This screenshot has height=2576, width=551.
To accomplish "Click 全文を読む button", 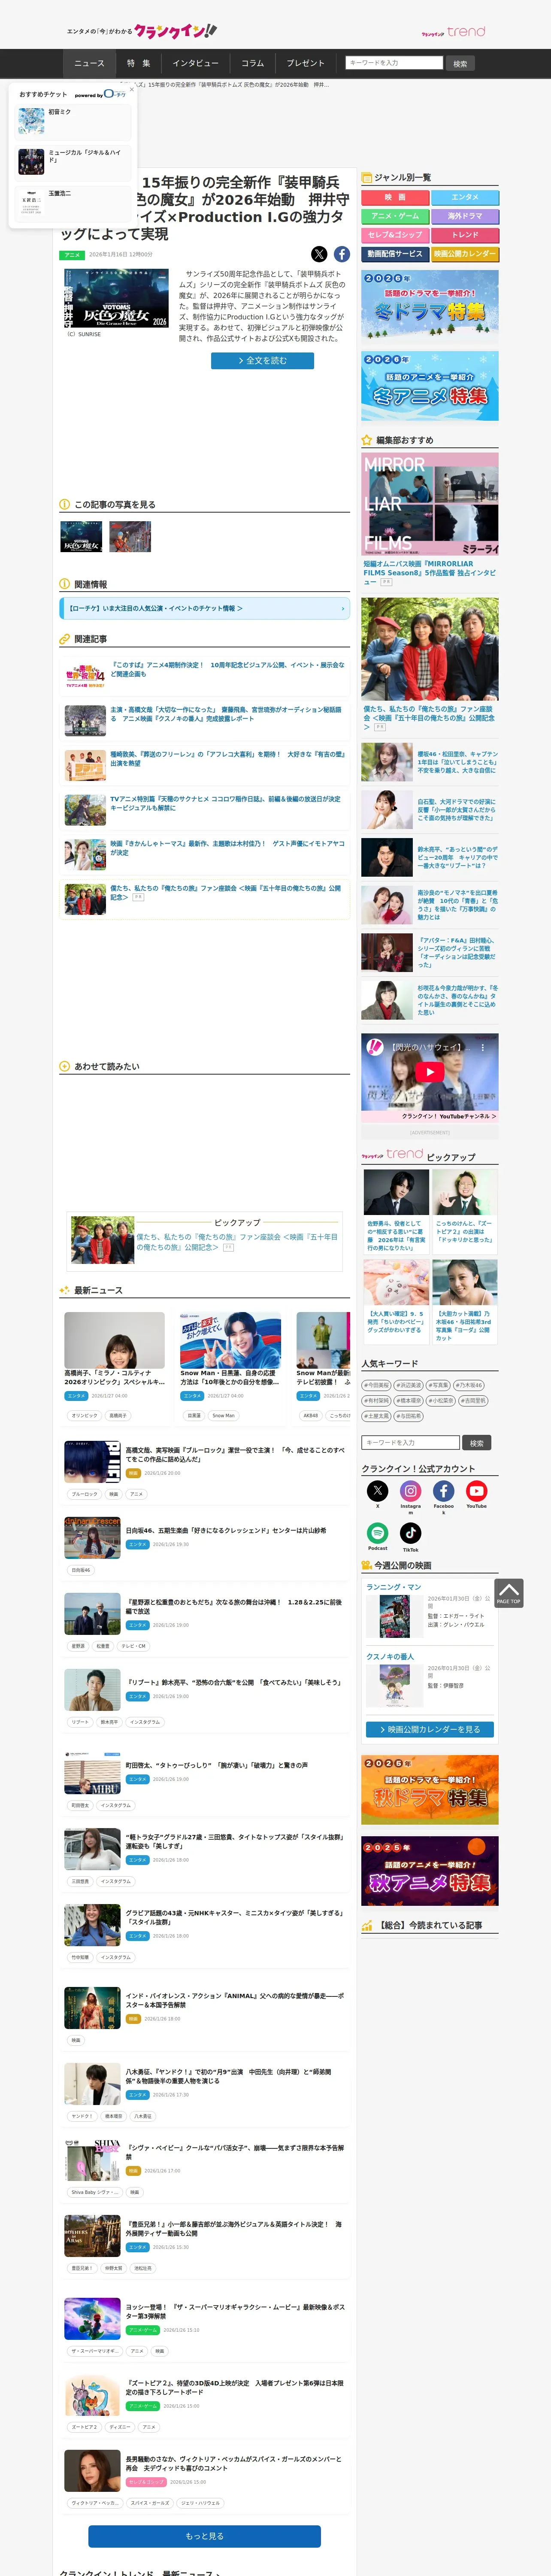I will click(x=263, y=360).
